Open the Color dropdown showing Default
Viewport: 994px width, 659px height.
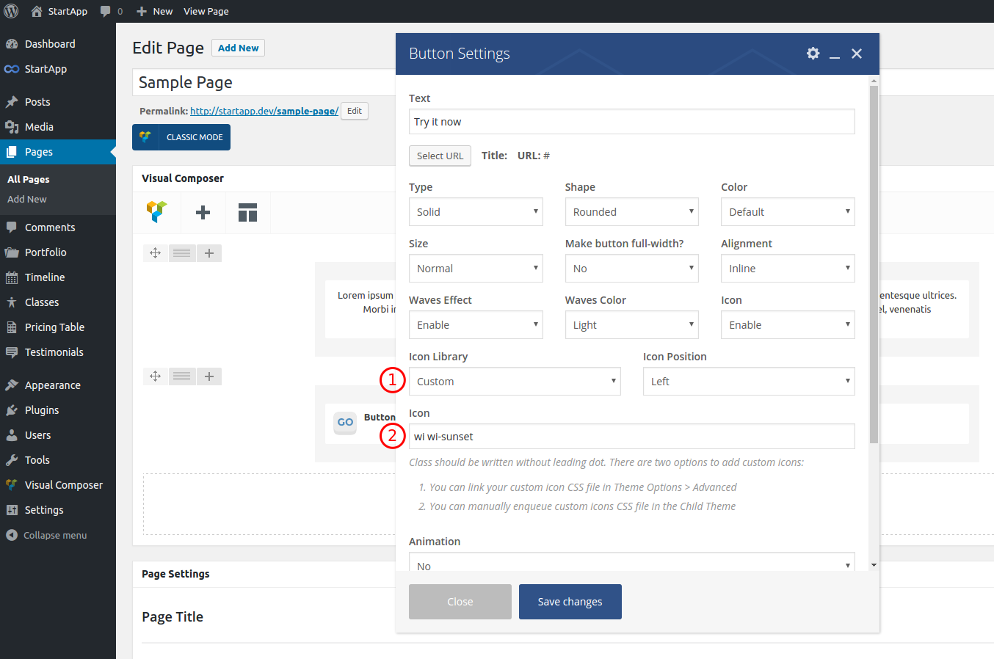[788, 212]
